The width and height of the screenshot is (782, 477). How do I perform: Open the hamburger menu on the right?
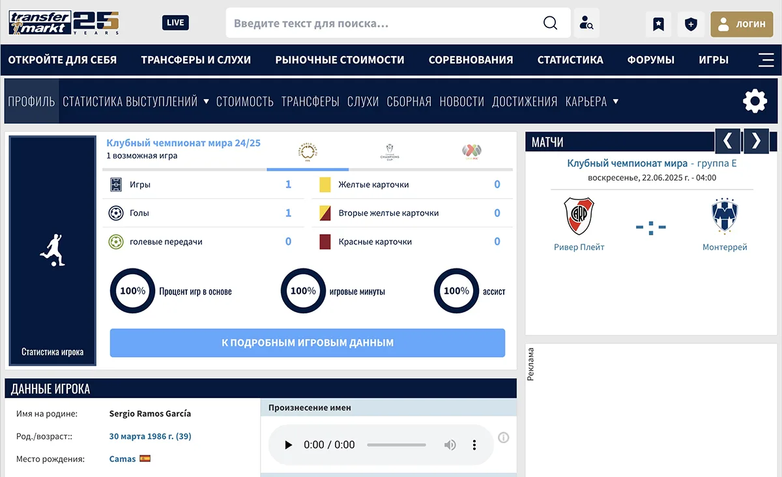click(766, 59)
